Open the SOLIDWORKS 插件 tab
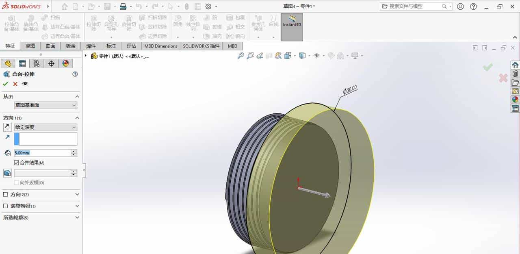Viewport: 520px width, 254px height. click(201, 46)
